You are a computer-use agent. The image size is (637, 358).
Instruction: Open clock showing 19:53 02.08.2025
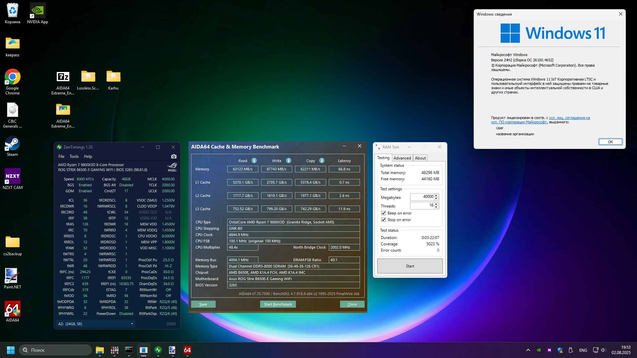click(621, 350)
